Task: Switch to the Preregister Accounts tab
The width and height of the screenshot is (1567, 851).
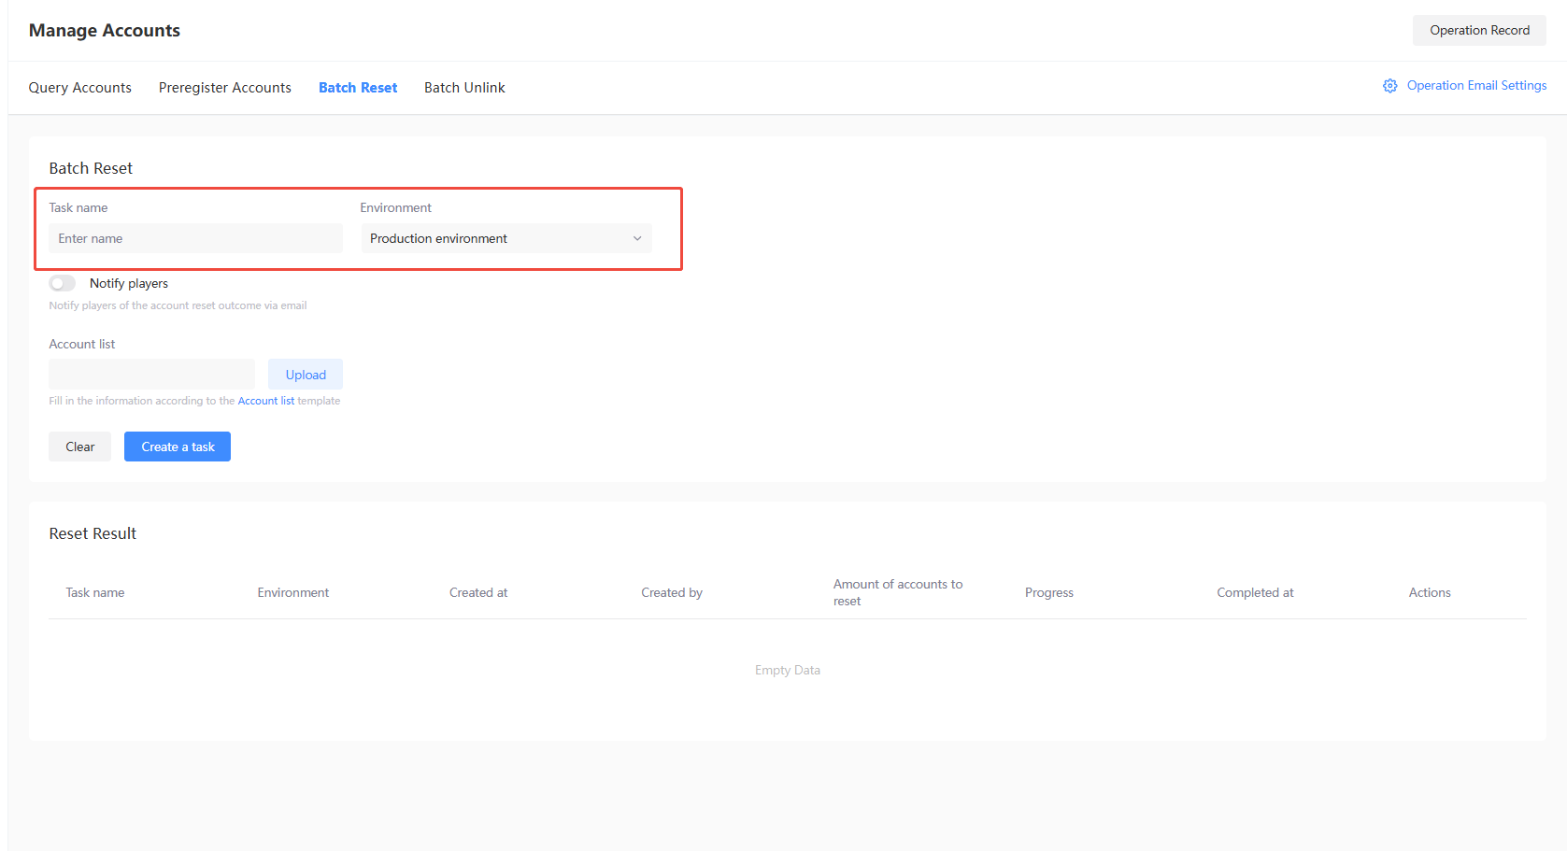Action: (225, 88)
